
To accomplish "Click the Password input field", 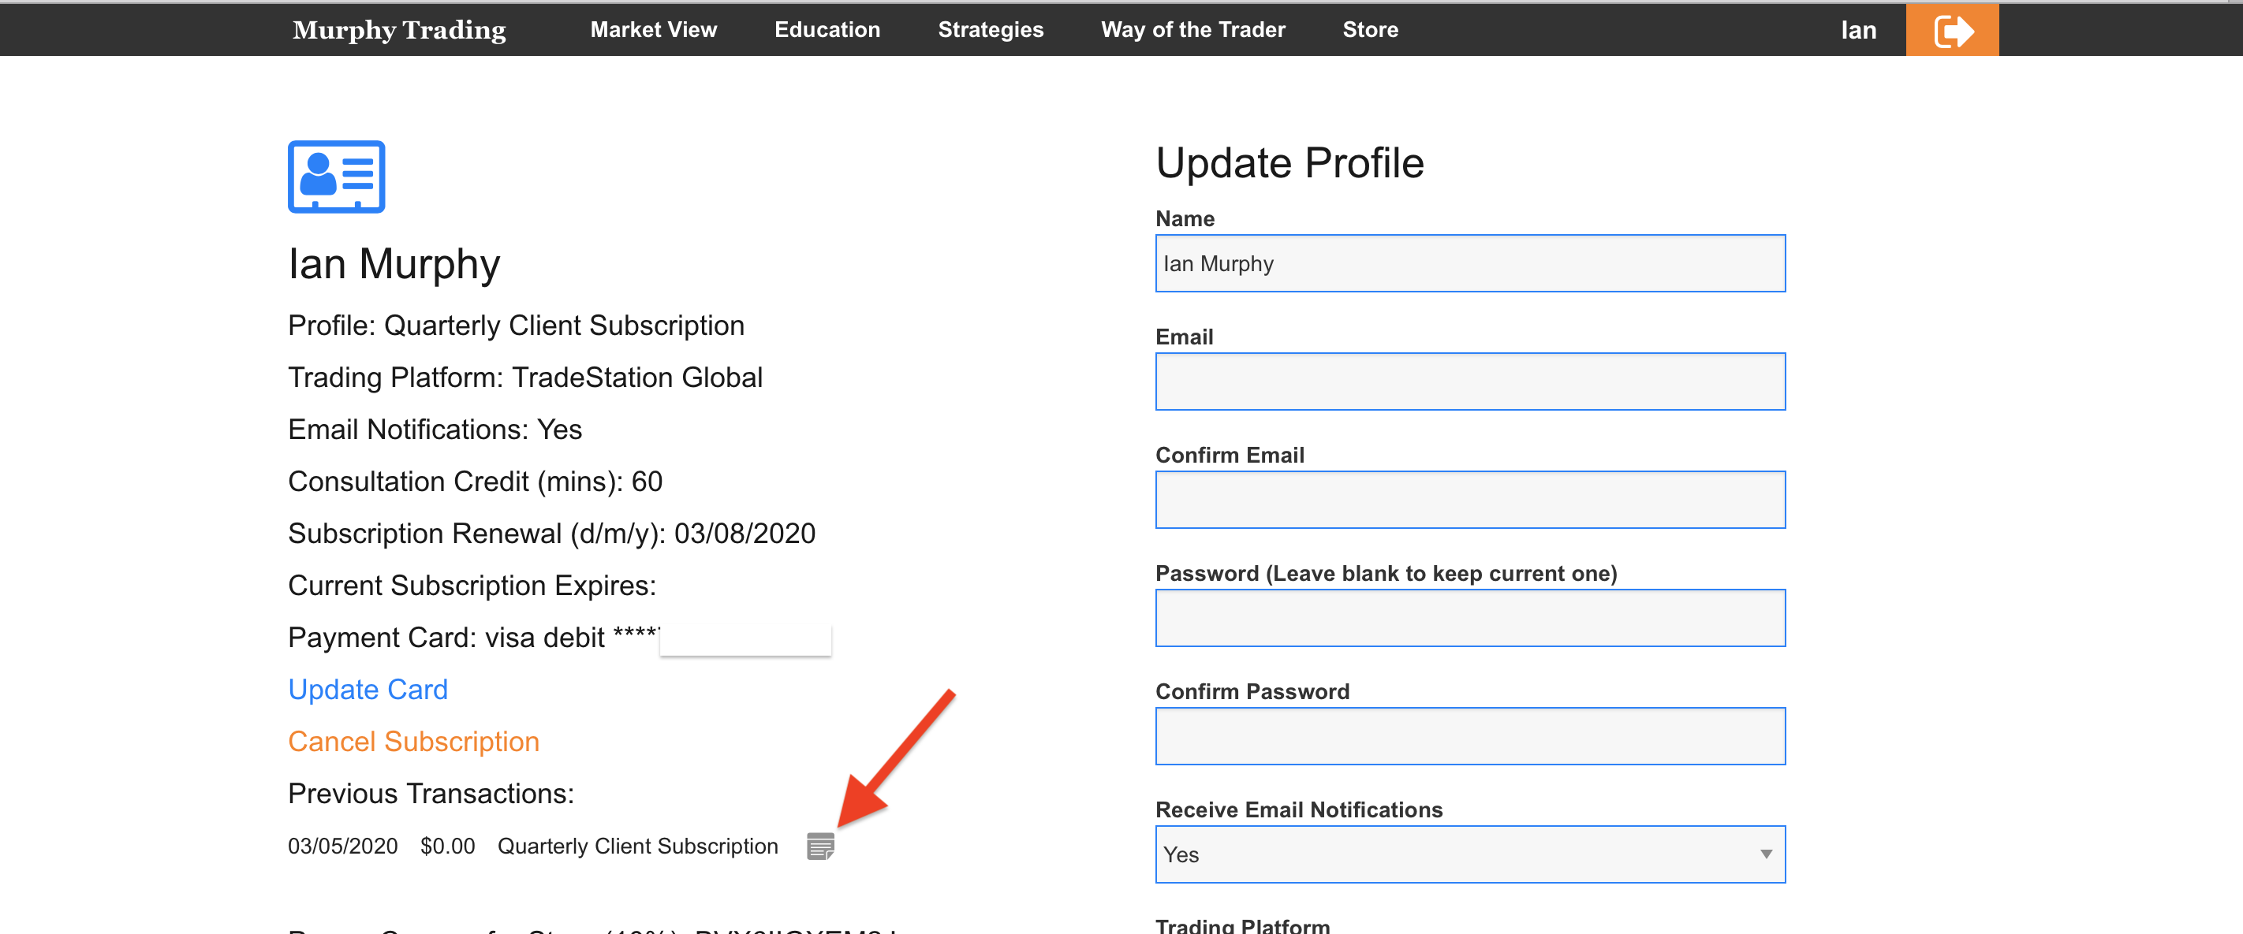I will tap(1470, 618).
